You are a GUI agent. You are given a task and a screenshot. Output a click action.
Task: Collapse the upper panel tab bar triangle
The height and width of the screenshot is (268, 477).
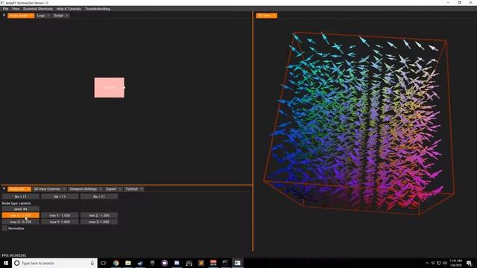(4, 15)
